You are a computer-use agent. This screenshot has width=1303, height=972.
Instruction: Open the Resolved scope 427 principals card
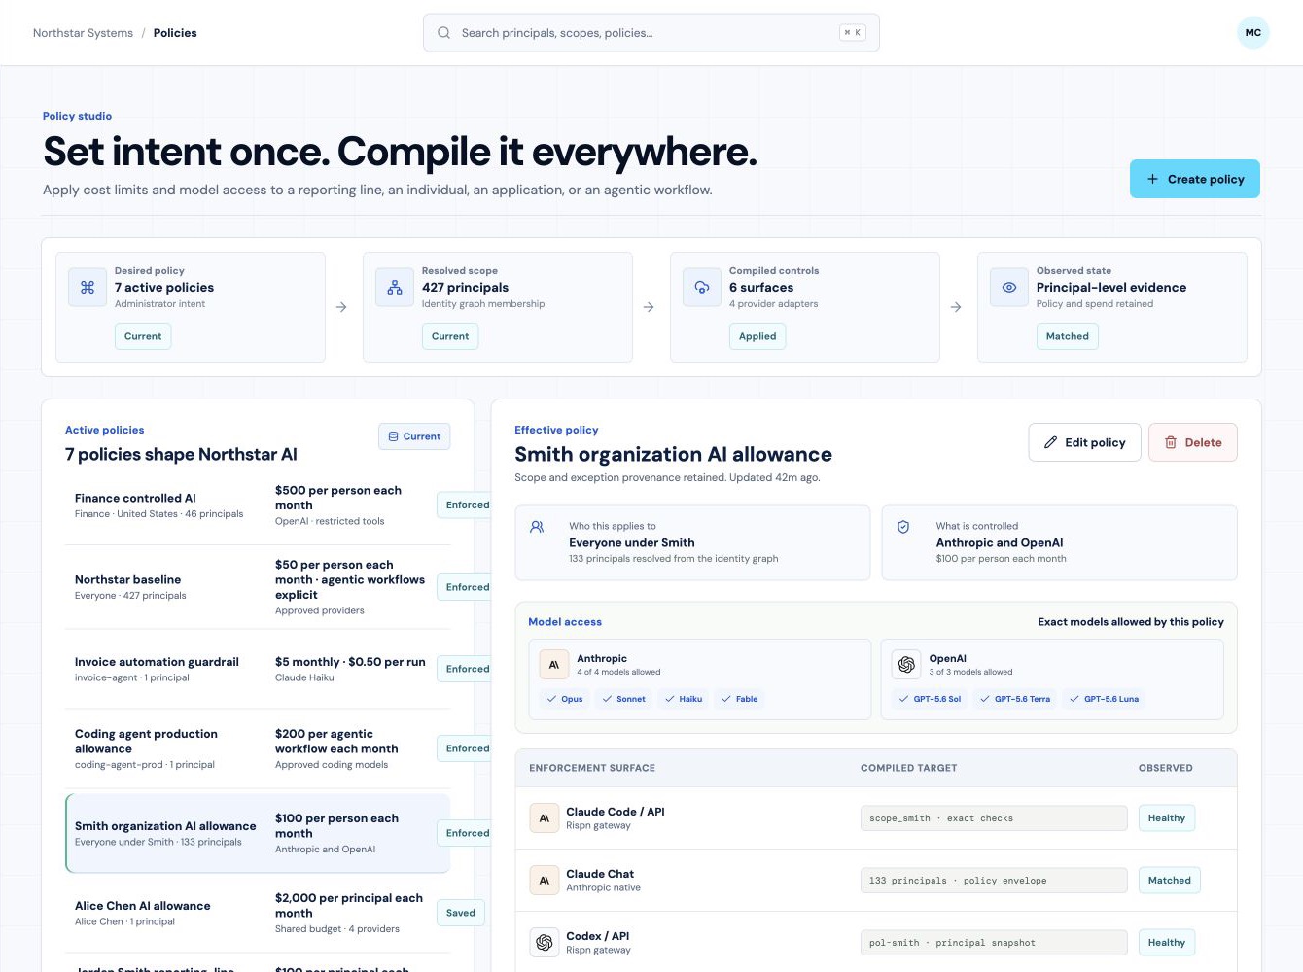[498, 307]
